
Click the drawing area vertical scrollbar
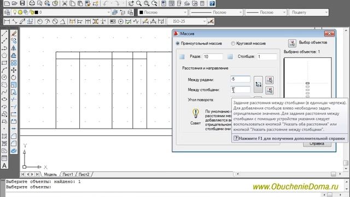point(346,100)
